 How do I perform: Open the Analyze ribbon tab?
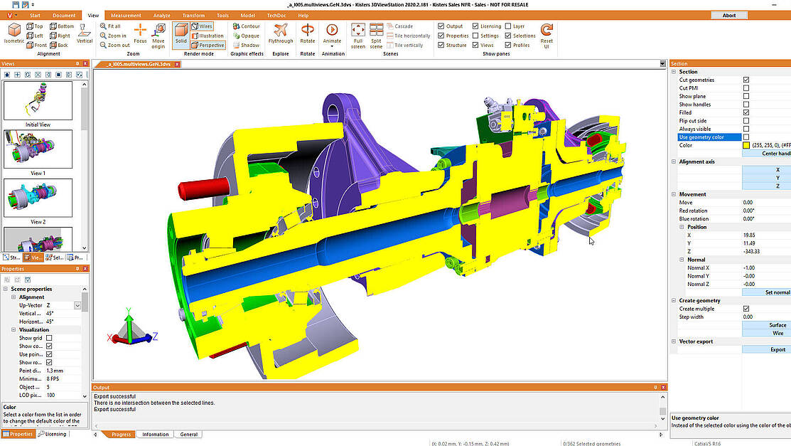(x=161, y=16)
